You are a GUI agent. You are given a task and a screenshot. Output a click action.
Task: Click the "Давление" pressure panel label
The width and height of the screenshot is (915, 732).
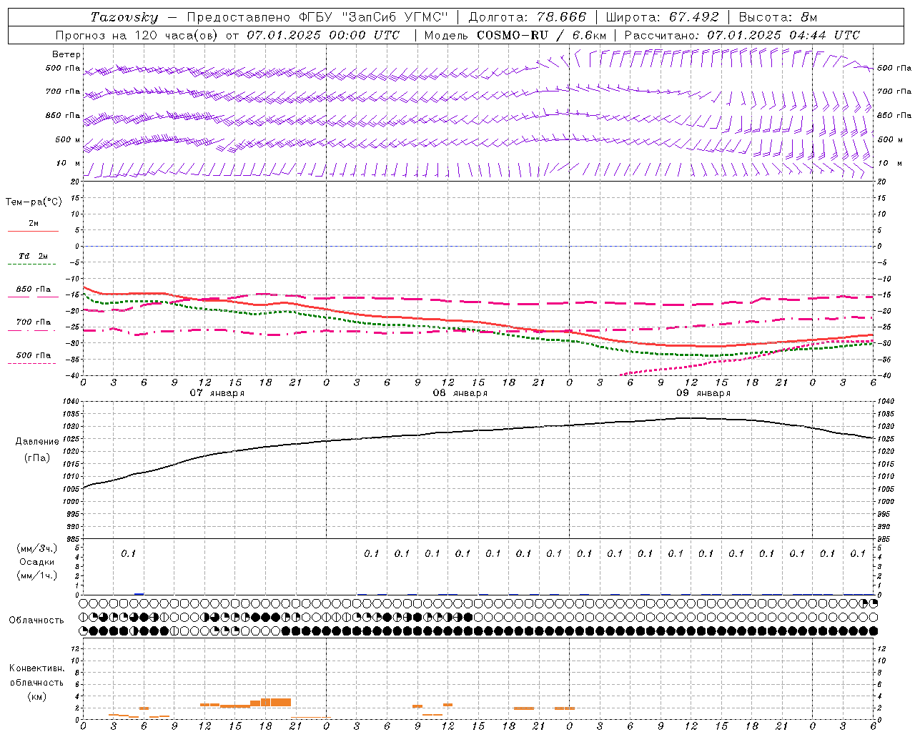click(x=37, y=442)
